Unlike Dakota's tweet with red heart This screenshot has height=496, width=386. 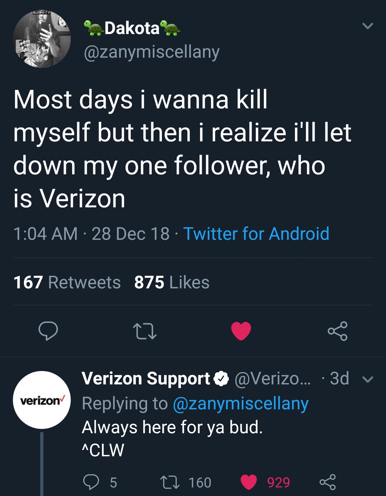[x=241, y=331]
